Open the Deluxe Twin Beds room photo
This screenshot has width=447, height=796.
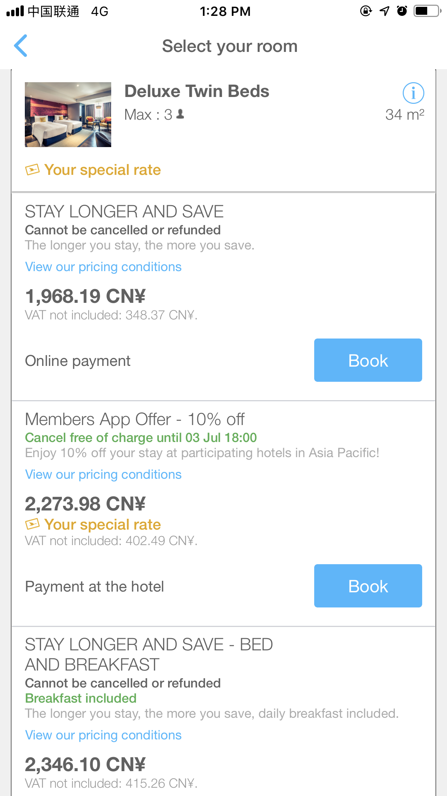[x=68, y=115]
